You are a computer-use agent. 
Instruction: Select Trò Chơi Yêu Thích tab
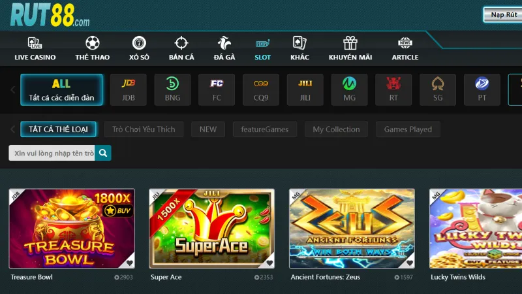[x=144, y=129]
